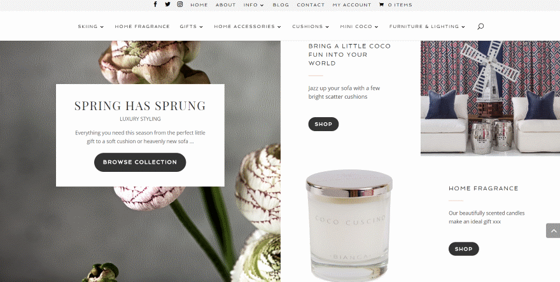Click the search magnifier icon
This screenshot has height=282, width=560.
tap(480, 26)
